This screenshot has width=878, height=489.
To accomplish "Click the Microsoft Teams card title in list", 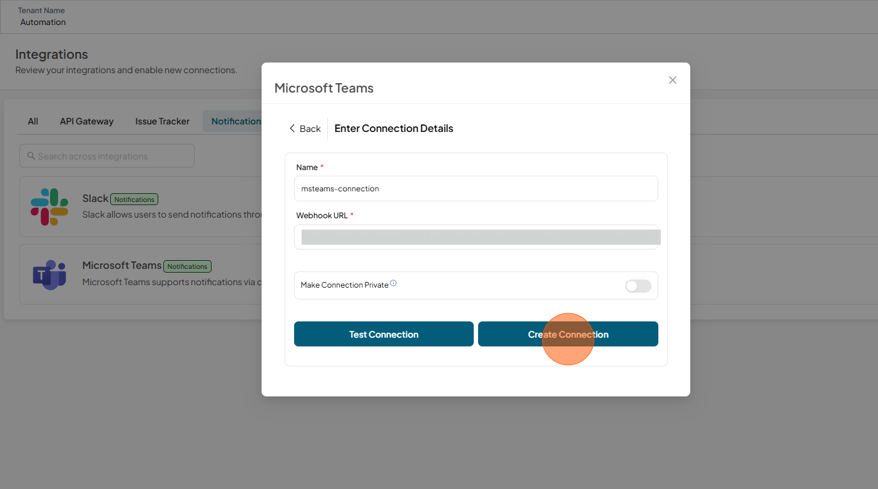I will 122,265.
